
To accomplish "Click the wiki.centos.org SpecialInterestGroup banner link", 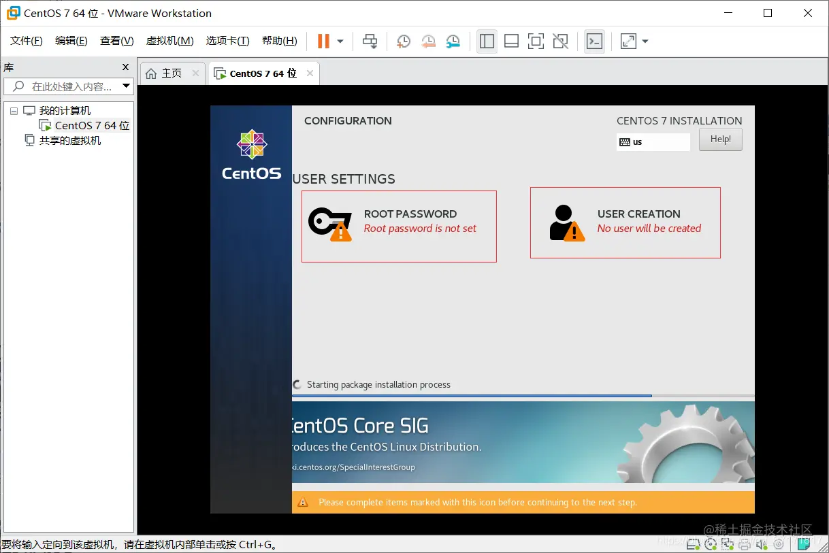I will point(353,467).
